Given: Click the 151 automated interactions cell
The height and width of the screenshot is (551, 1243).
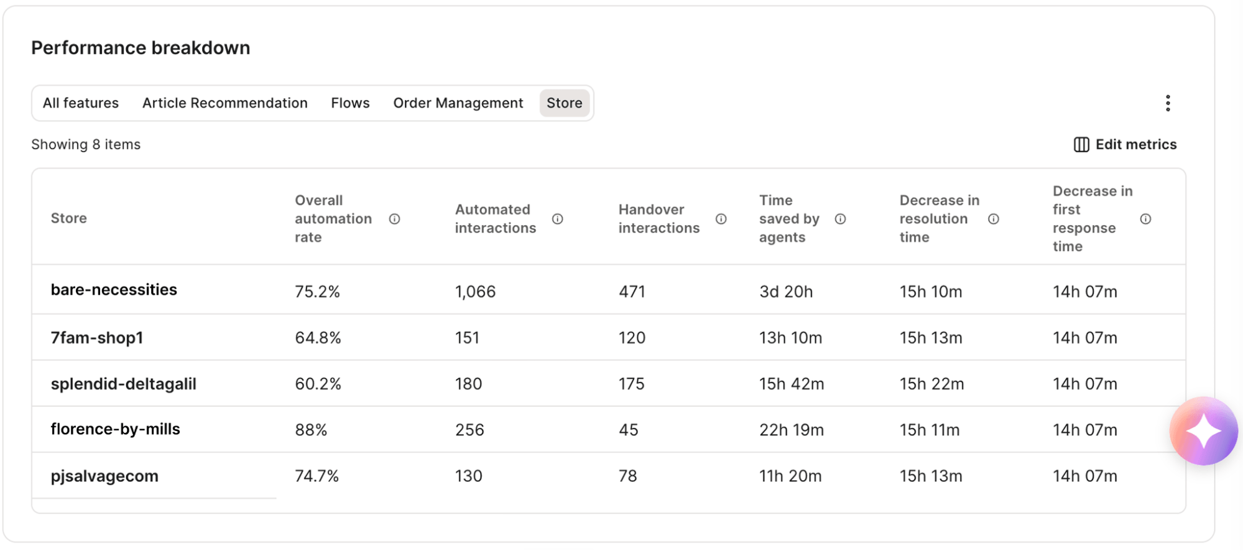Looking at the screenshot, I should pos(467,338).
